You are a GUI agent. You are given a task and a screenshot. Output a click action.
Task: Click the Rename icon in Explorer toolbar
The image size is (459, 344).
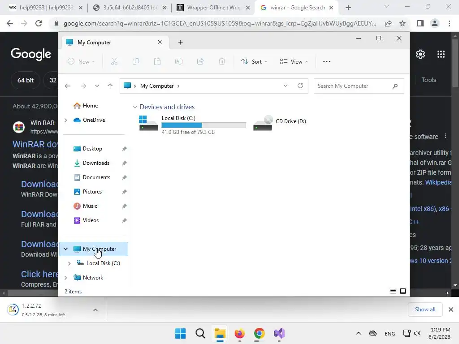[179, 61]
